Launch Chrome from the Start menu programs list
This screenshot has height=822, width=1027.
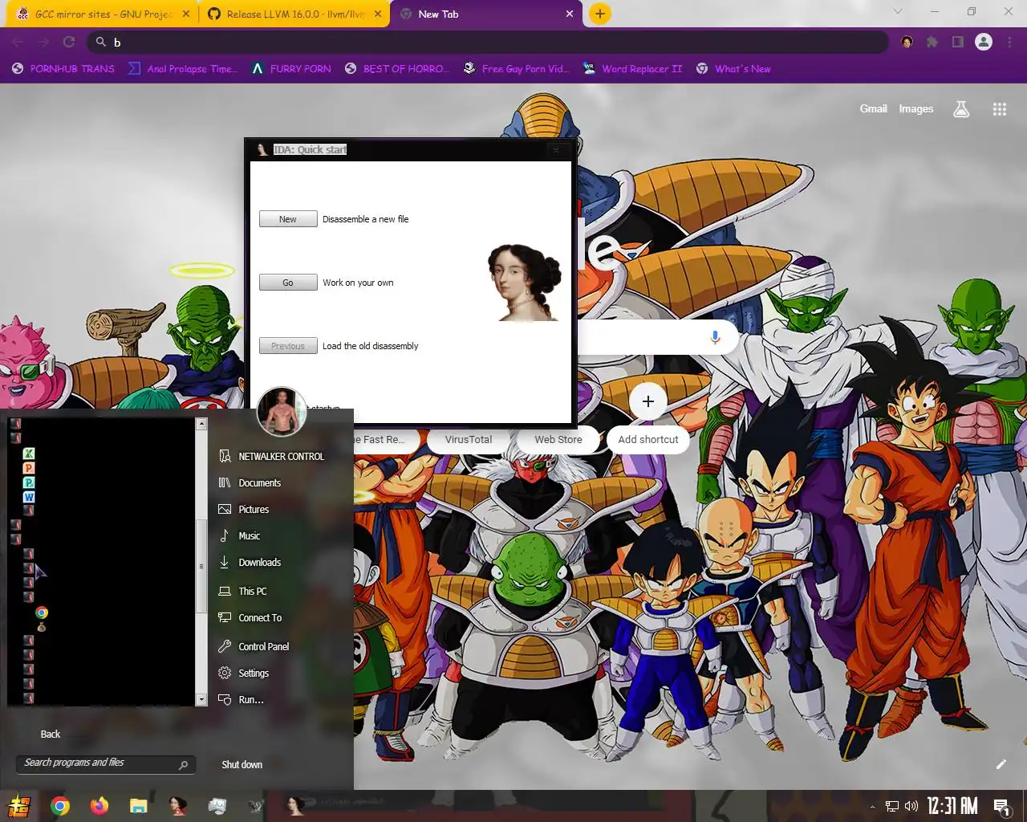point(42,612)
